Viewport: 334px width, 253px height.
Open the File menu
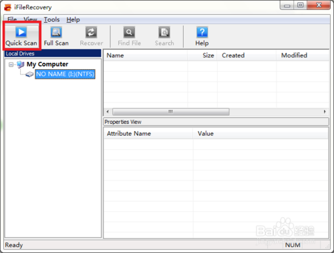(x=12, y=19)
